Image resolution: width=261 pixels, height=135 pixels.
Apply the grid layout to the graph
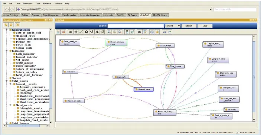pyautogui.click(x=71, y=32)
